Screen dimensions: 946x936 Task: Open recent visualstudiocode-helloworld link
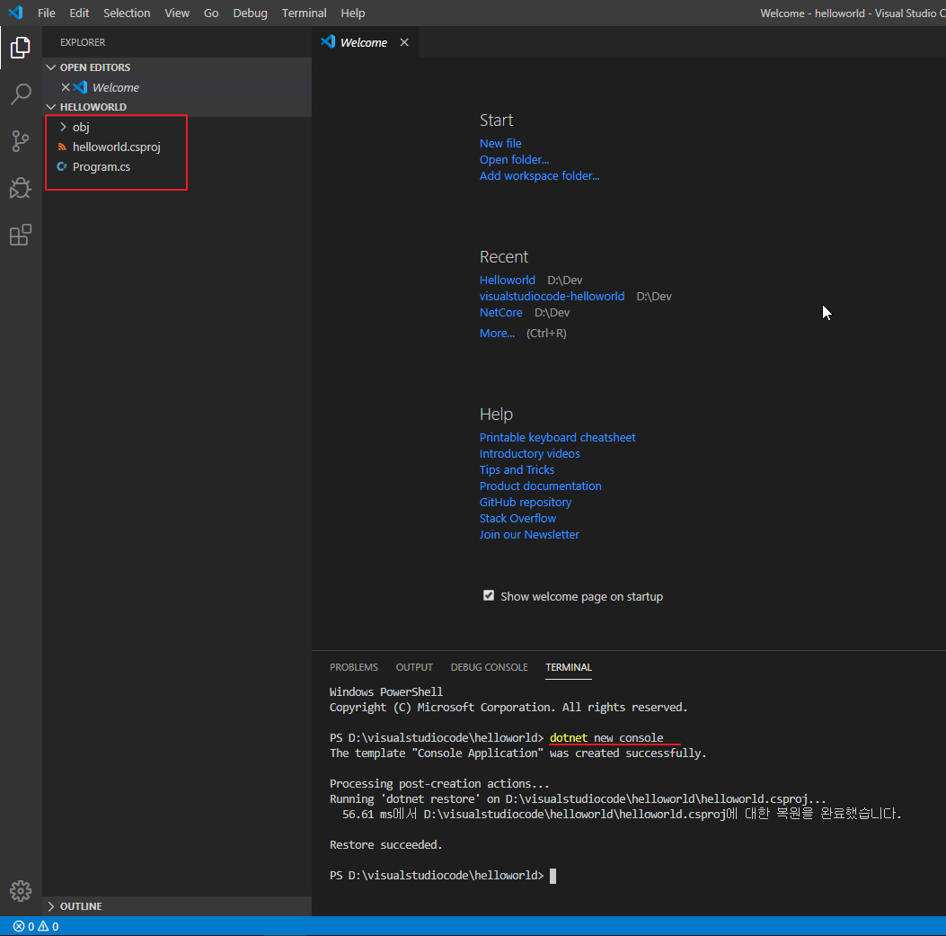point(552,297)
